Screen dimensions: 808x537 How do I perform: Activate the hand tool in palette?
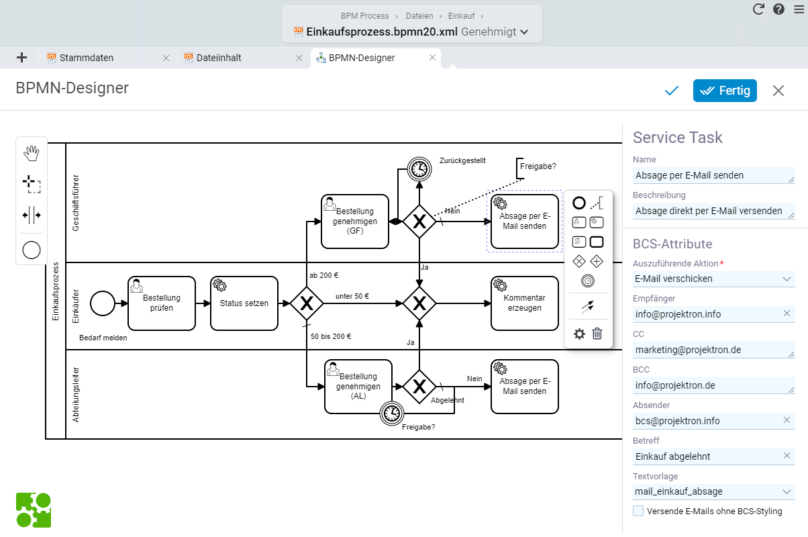tap(32, 153)
